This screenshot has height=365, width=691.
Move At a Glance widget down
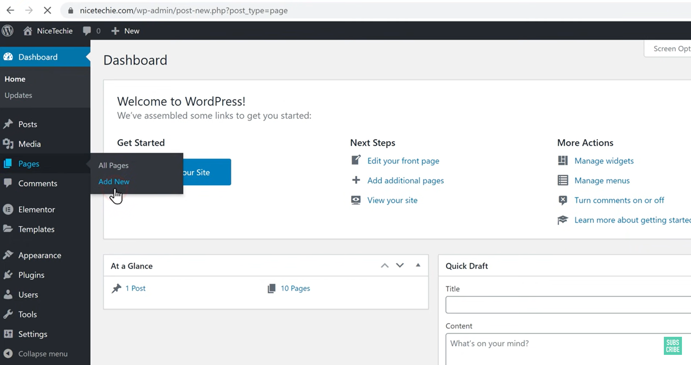(400, 266)
